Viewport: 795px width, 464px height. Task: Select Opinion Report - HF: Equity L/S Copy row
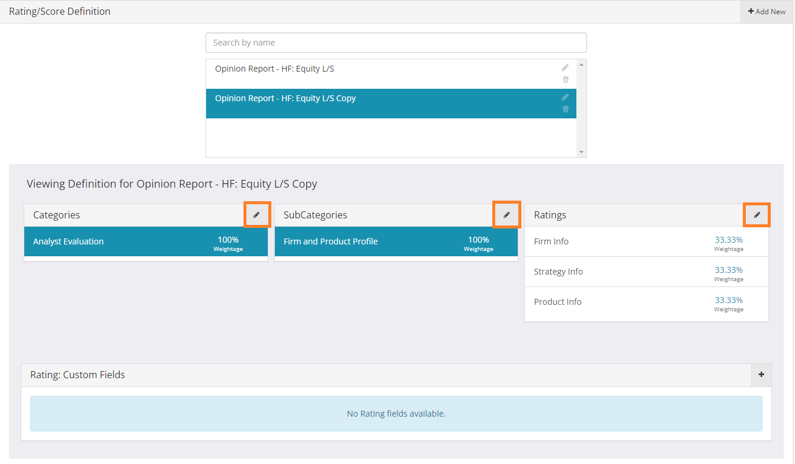click(x=391, y=104)
